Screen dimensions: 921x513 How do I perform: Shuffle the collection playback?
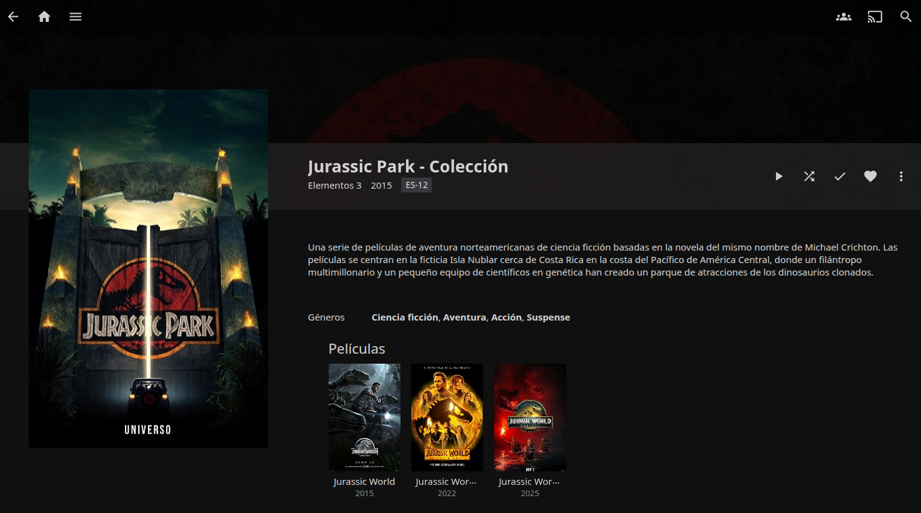(x=809, y=176)
